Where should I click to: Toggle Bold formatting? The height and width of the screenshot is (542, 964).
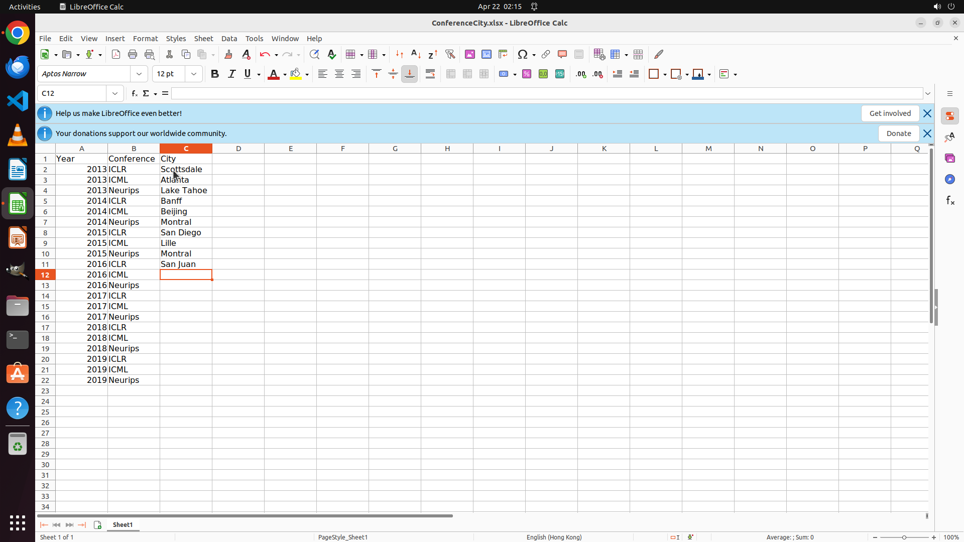[x=215, y=74]
